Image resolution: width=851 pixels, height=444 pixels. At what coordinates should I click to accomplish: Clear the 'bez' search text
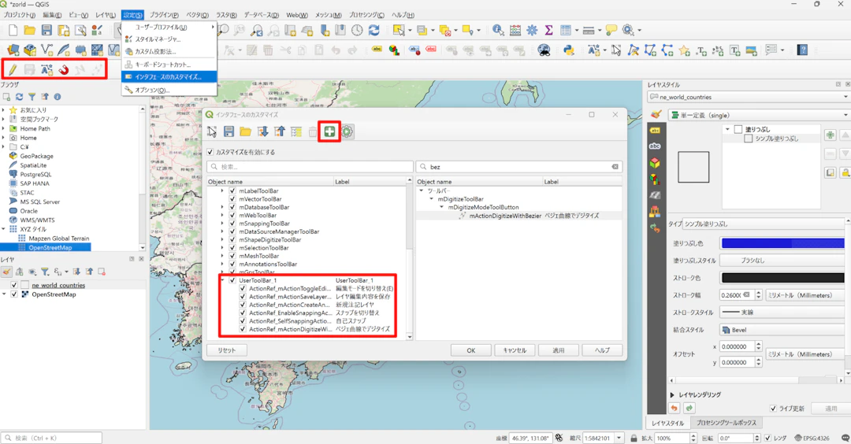615,167
